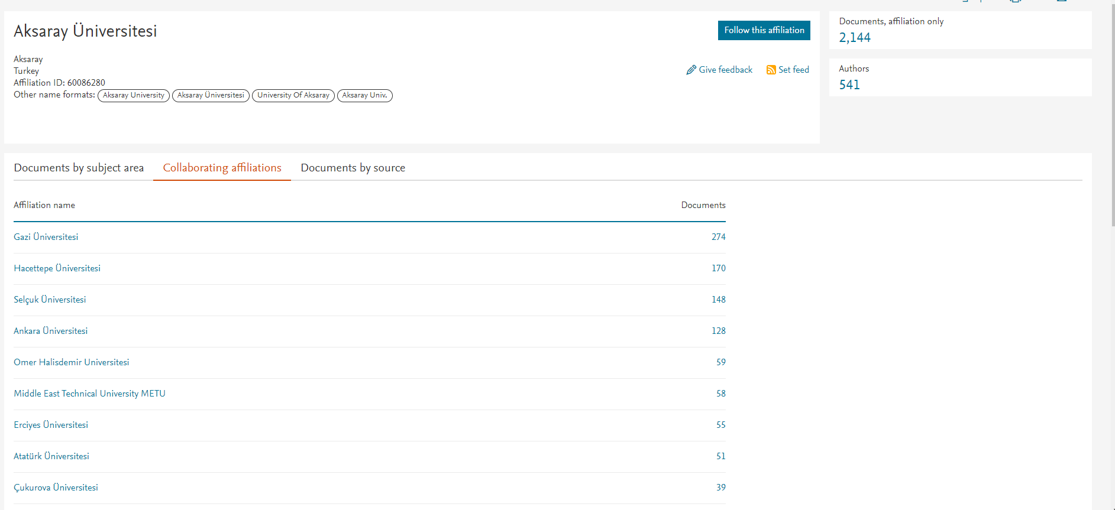Click the Selçuk Üniversitesi link
The width and height of the screenshot is (1115, 510).
pyautogui.click(x=50, y=300)
